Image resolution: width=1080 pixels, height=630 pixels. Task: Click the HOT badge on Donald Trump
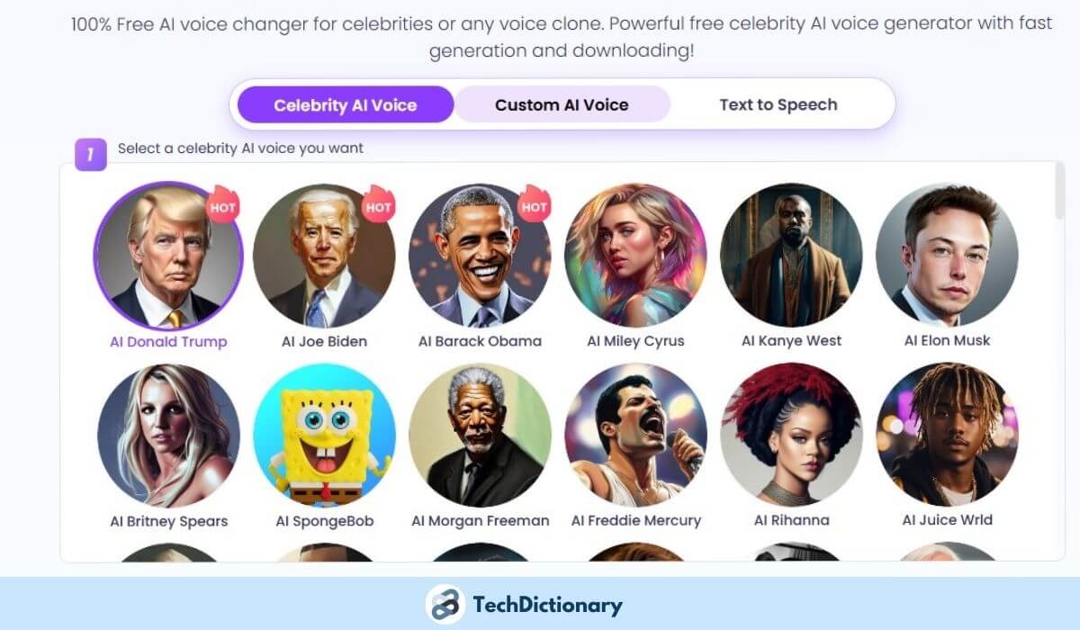click(223, 205)
